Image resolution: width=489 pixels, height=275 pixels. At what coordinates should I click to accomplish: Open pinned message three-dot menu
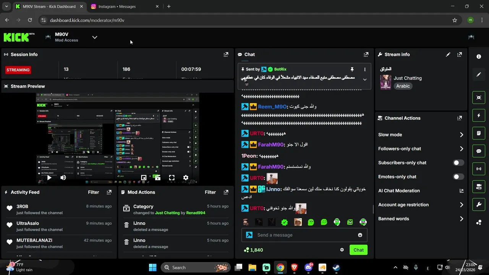pos(365,70)
